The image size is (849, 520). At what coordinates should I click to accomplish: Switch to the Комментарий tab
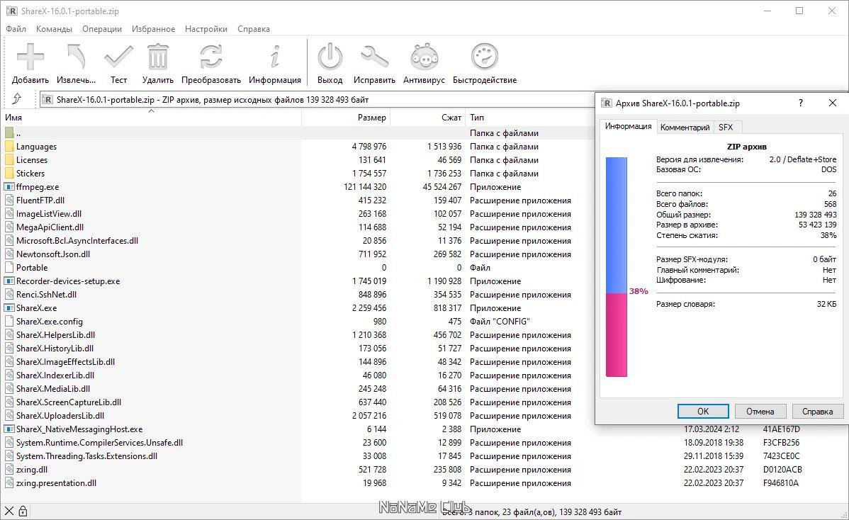pos(684,128)
